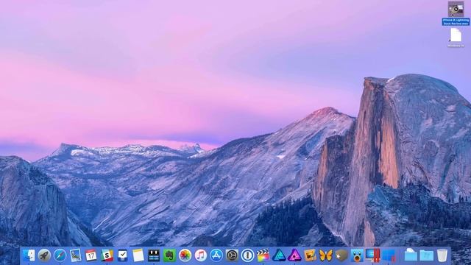Image resolution: width=471 pixels, height=265 pixels.
Task: Launch Affinity Photo purple triangle icon
Action: [x=294, y=255]
